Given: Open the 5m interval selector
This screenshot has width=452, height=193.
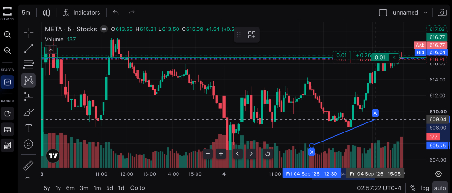Looking at the screenshot, I should [26, 13].
